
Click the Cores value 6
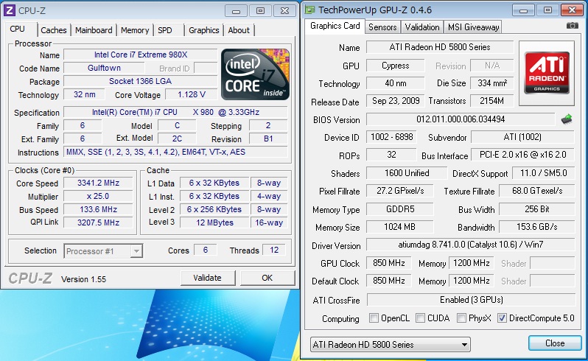206,250
